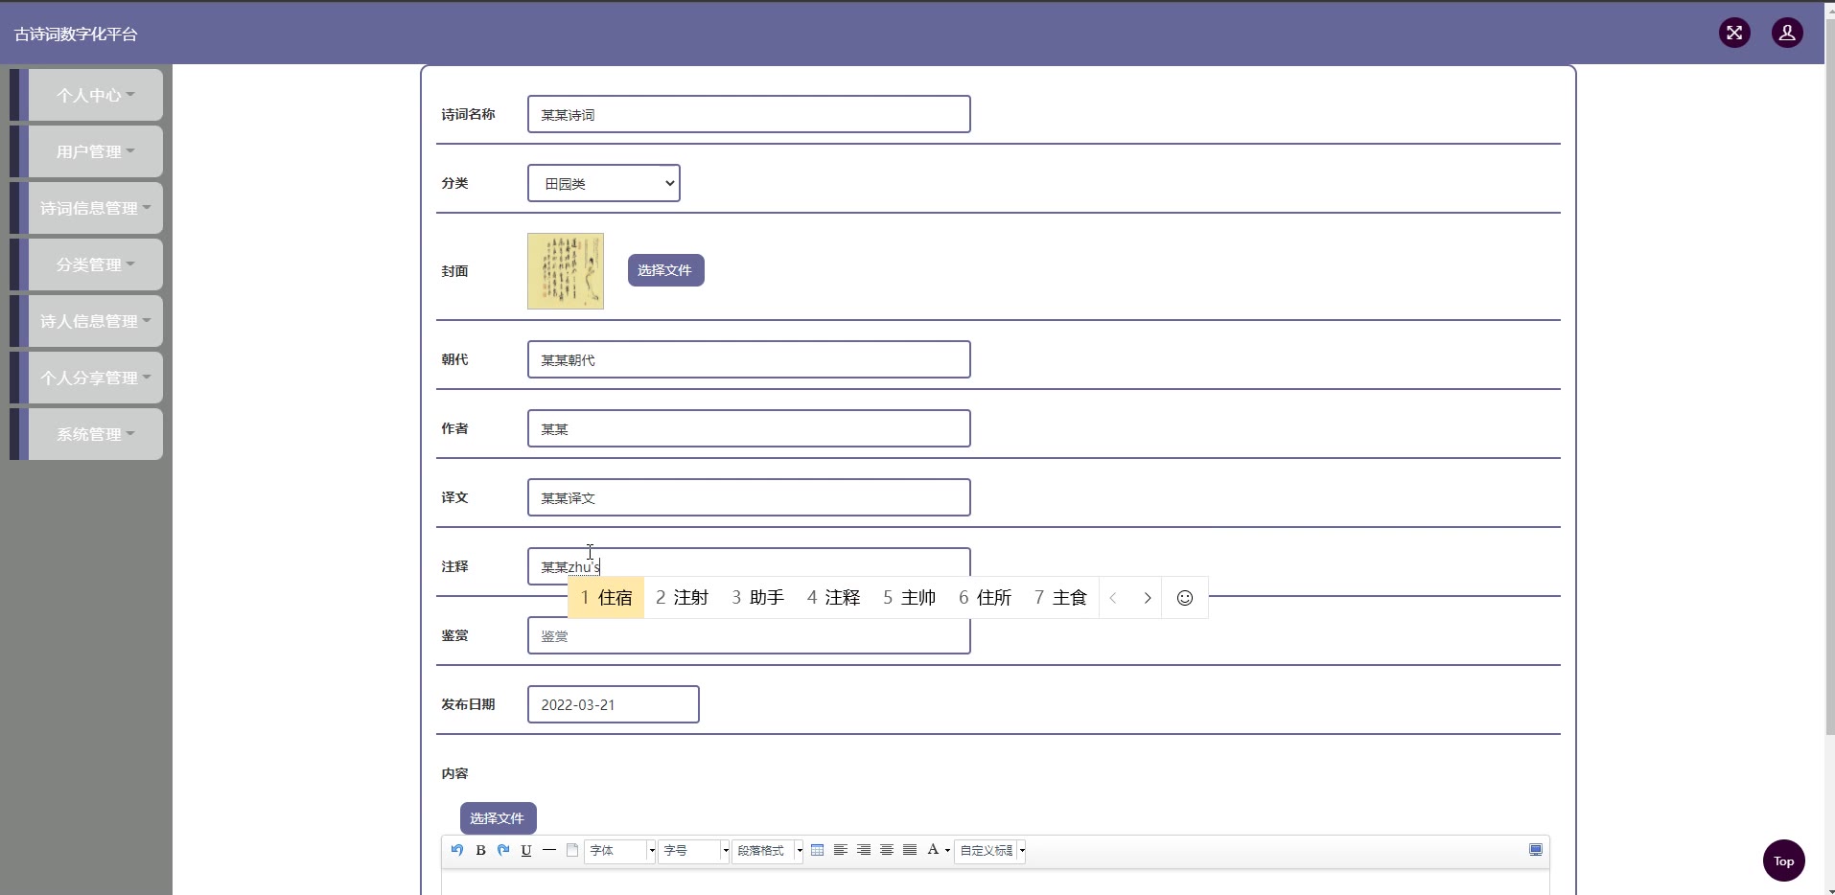Insert horizontal rule in editor
The width and height of the screenshot is (1835, 895).
pyautogui.click(x=549, y=850)
